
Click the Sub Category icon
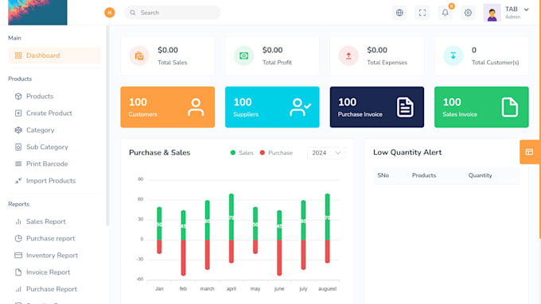(x=18, y=147)
